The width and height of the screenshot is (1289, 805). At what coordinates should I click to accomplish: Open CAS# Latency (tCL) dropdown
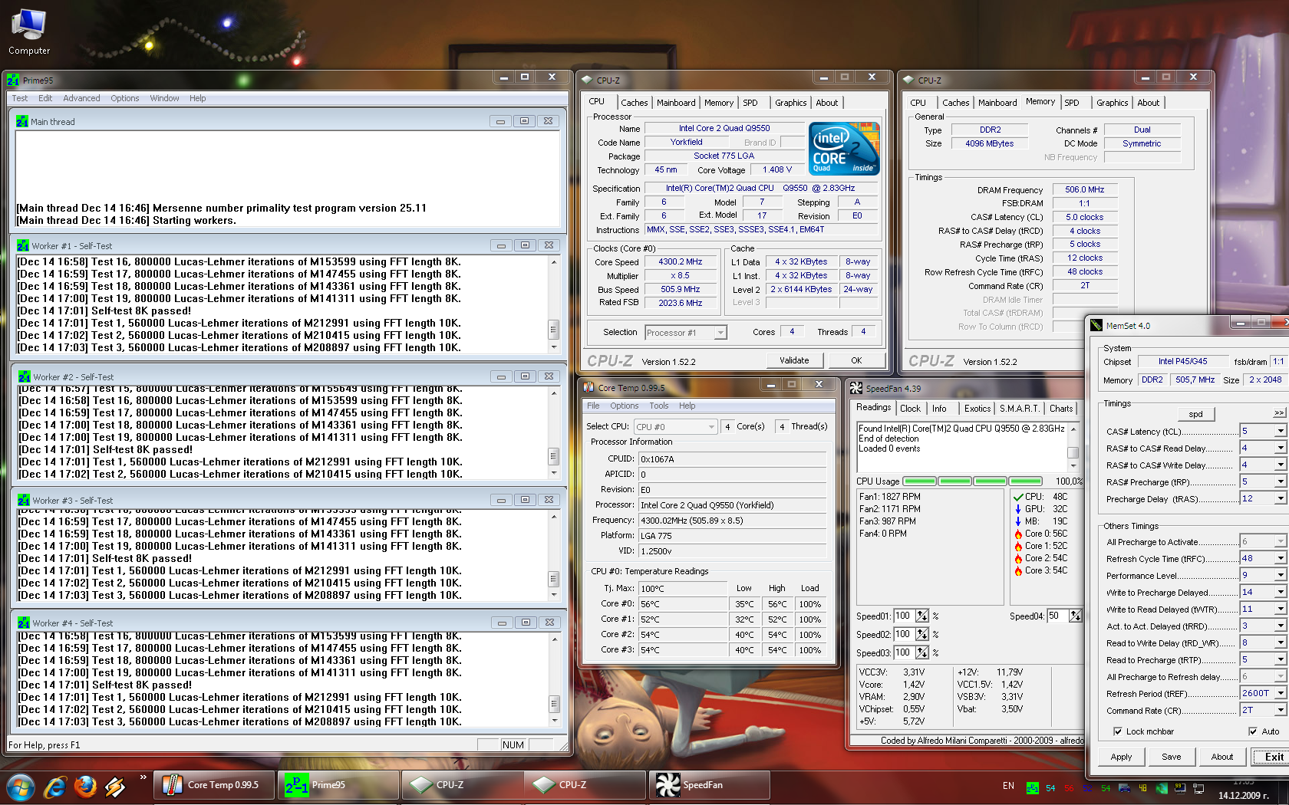1281,431
